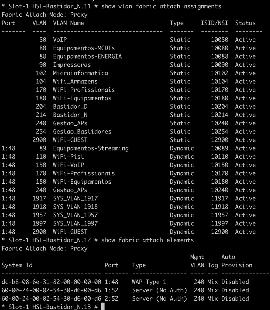270x310 pixels.
Task: Click the WiFi-Pist VLAN name
Action: (68, 157)
